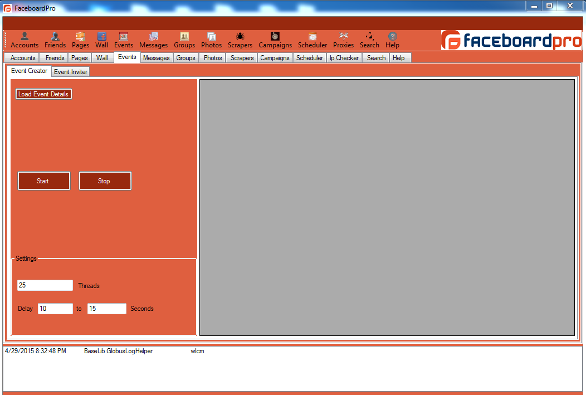Click the Start button
This screenshot has width=586, height=395.
[x=43, y=181]
